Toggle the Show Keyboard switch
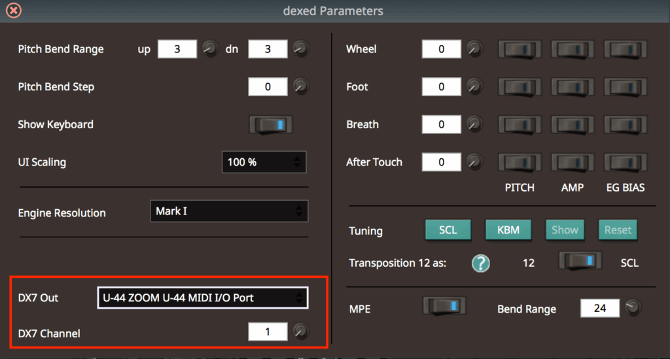This screenshot has height=359, width=670. [271, 124]
